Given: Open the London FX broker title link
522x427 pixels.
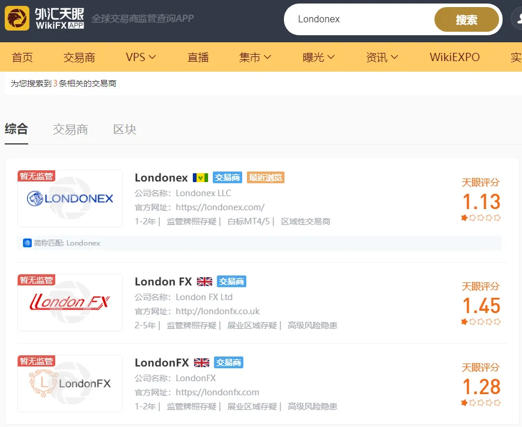Looking at the screenshot, I should coord(163,282).
